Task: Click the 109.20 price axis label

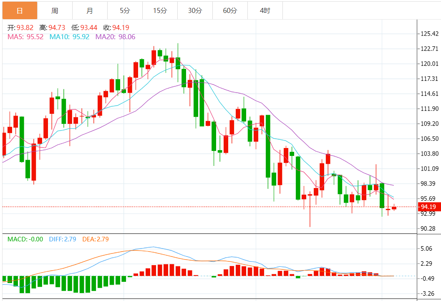Action: click(429, 124)
